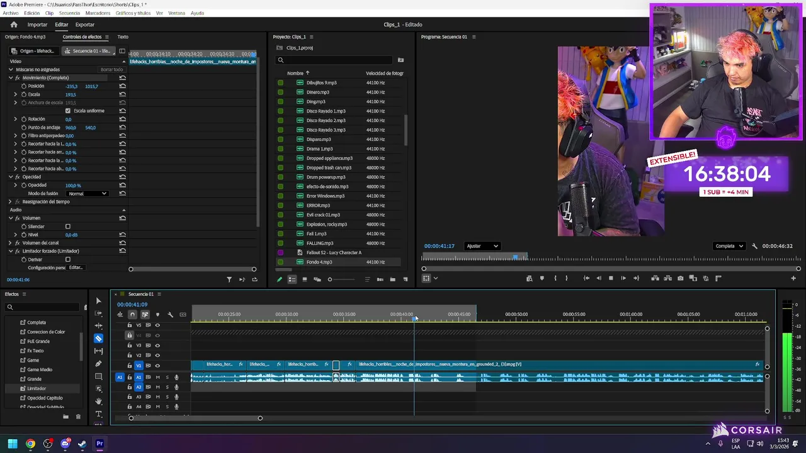Expand the Rotación property
This screenshot has width=806, height=453.
(x=15, y=119)
